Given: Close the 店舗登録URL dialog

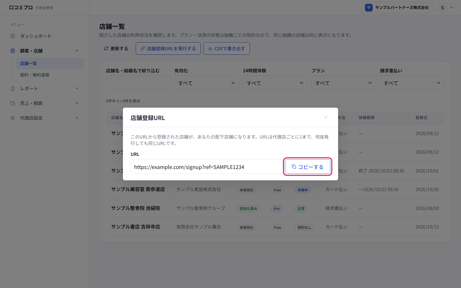Looking at the screenshot, I should coord(326,117).
